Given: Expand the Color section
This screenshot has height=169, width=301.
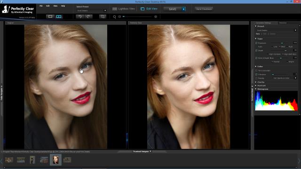Looking at the screenshot, I should pos(256,66).
